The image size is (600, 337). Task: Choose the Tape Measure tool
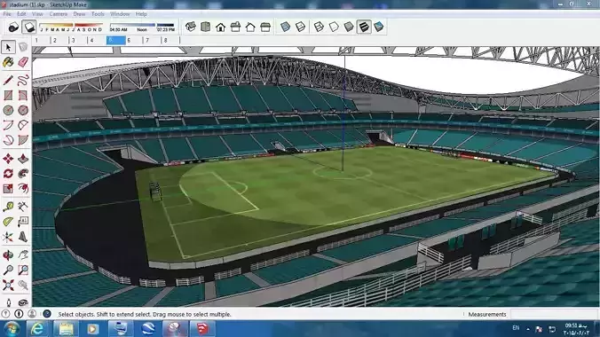(8, 207)
